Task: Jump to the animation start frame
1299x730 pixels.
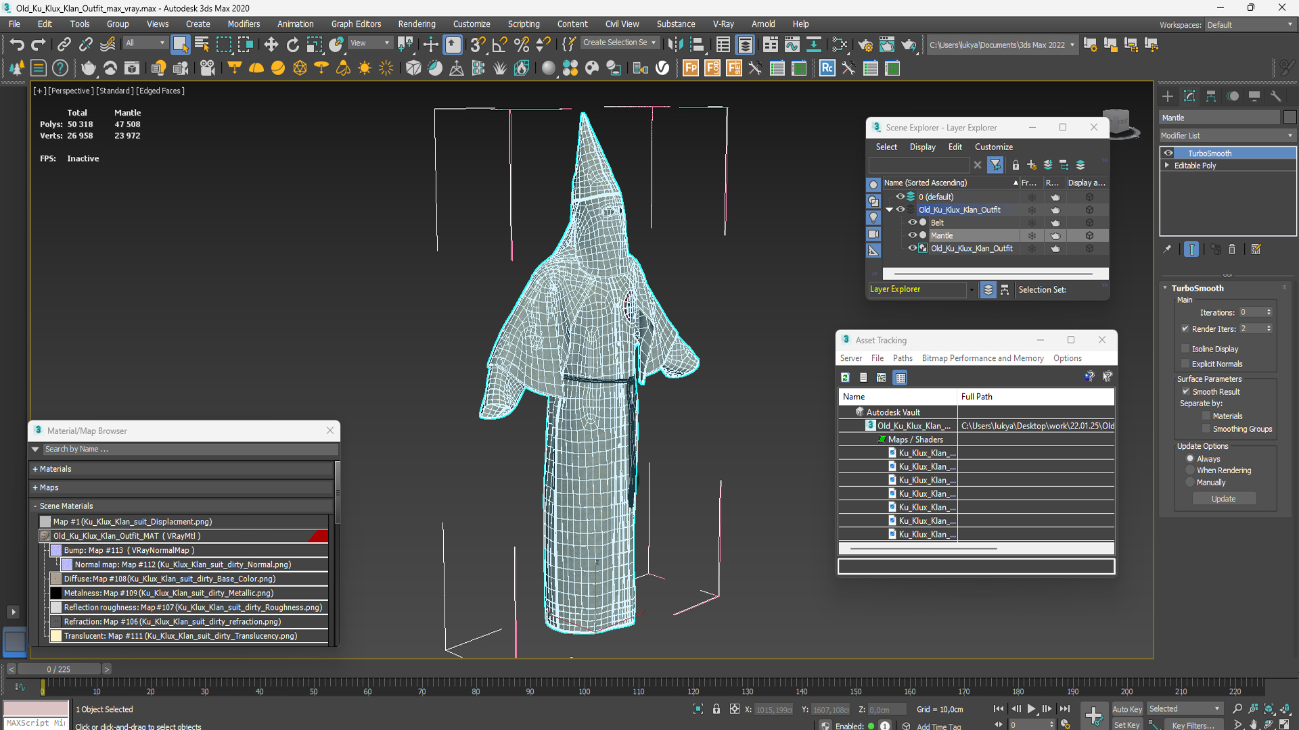Action: pos(999,708)
